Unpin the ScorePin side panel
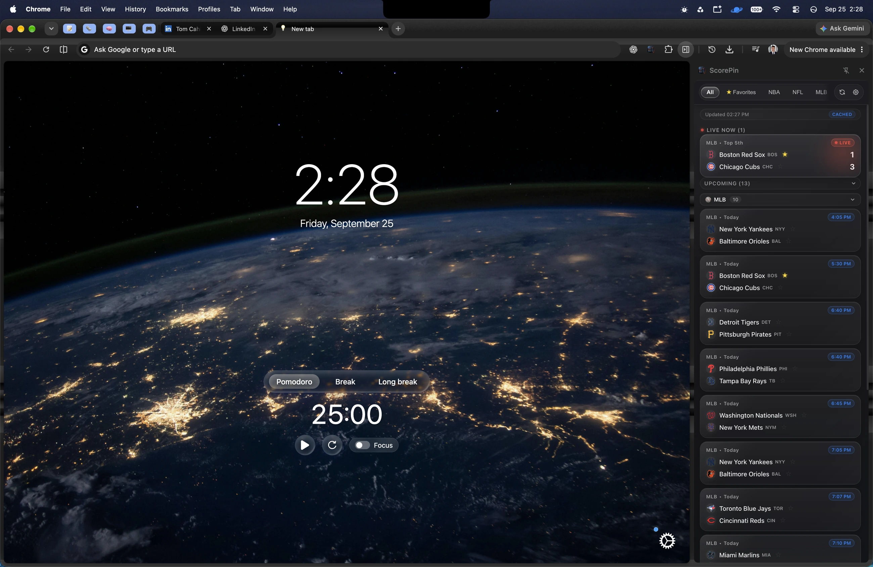 point(846,70)
